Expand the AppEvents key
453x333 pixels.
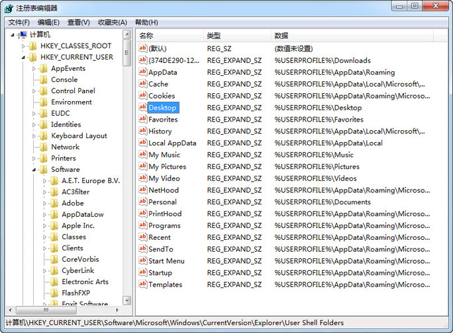(34, 69)
